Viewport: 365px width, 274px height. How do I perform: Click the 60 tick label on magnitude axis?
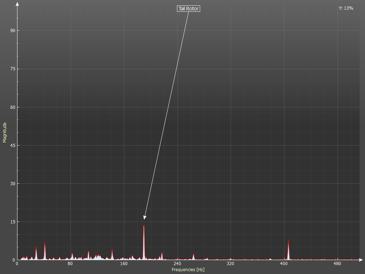12,107
